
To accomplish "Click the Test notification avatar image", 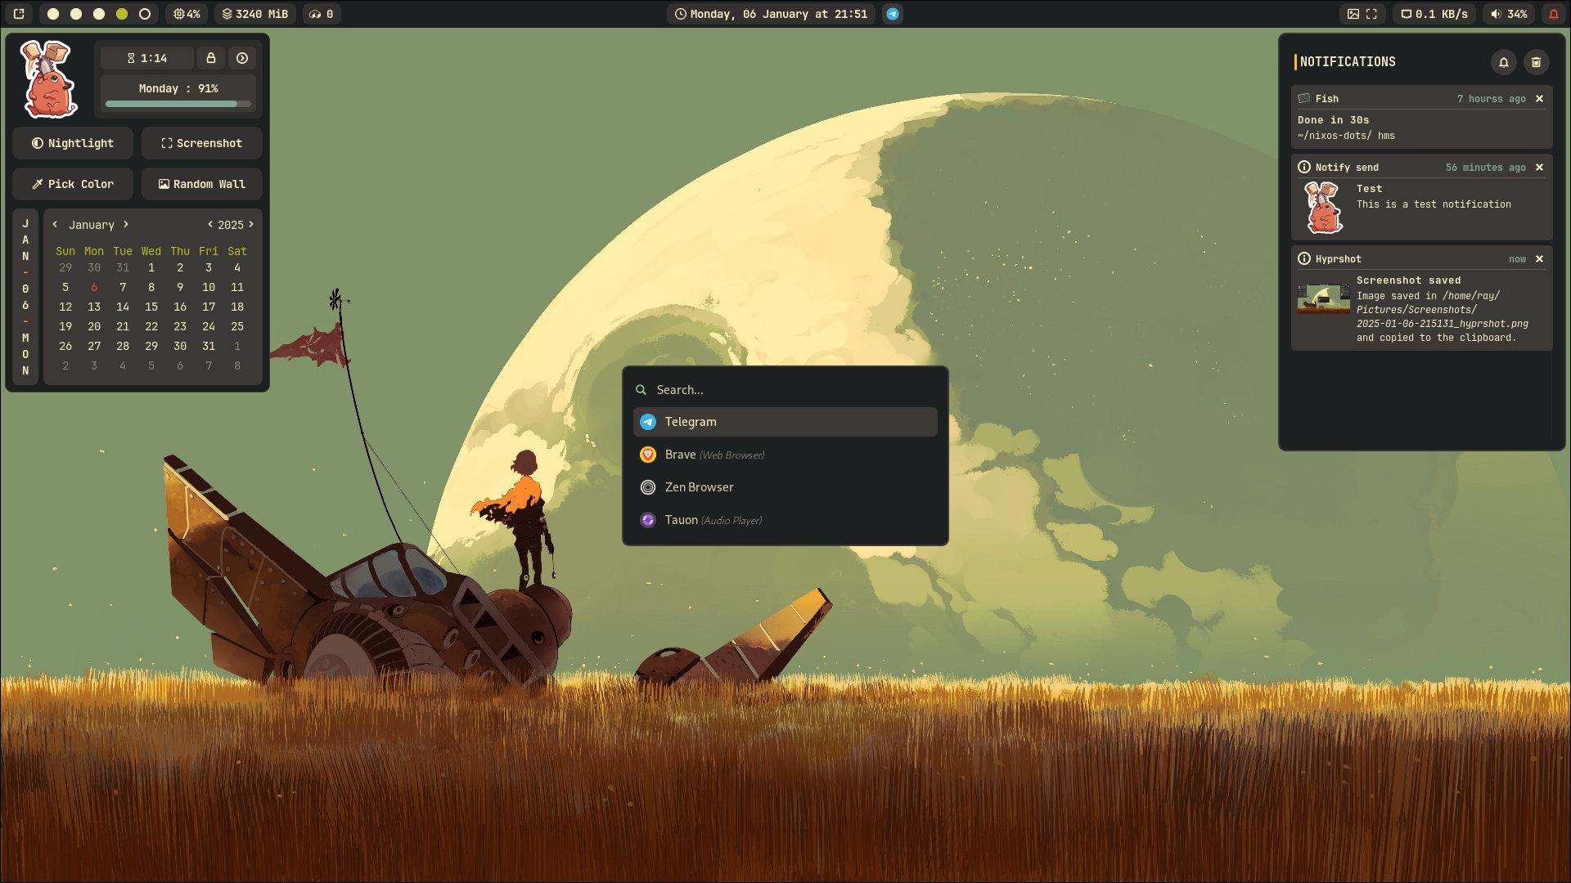I will coord(1324,207).
